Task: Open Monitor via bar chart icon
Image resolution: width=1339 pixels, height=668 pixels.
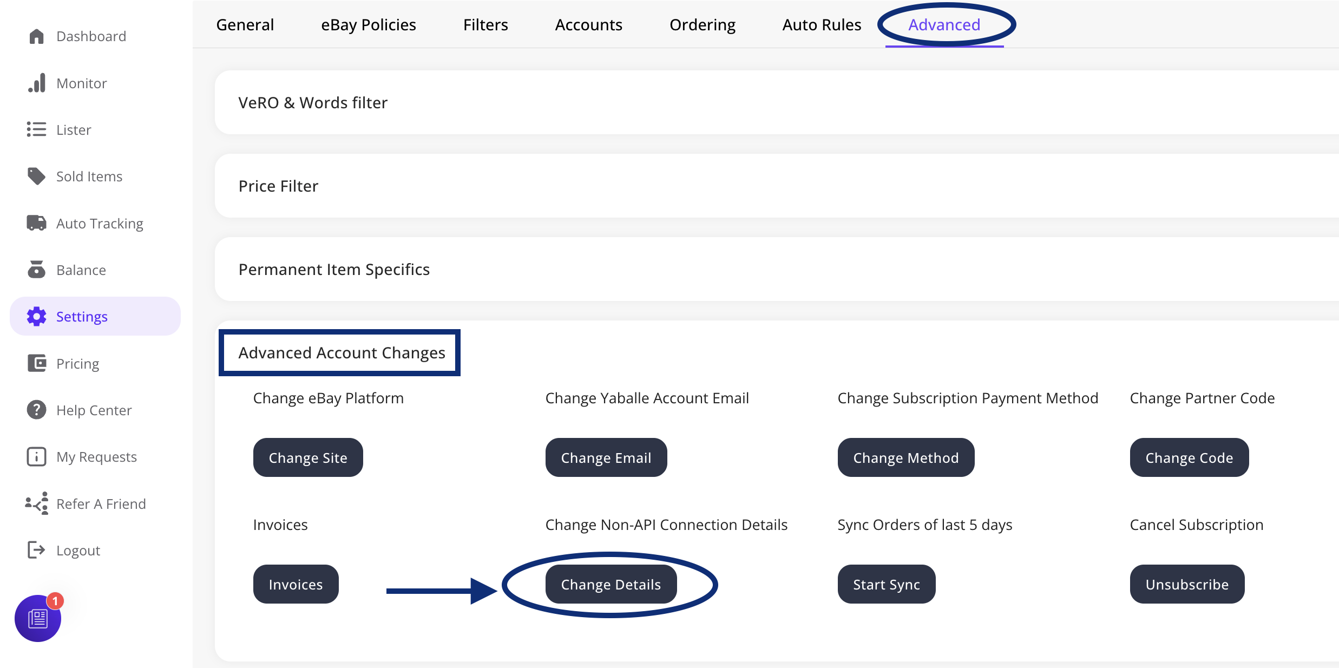Action: tap(36, 83)
